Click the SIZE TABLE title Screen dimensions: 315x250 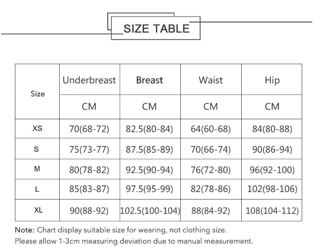click(x=157, y=29)
